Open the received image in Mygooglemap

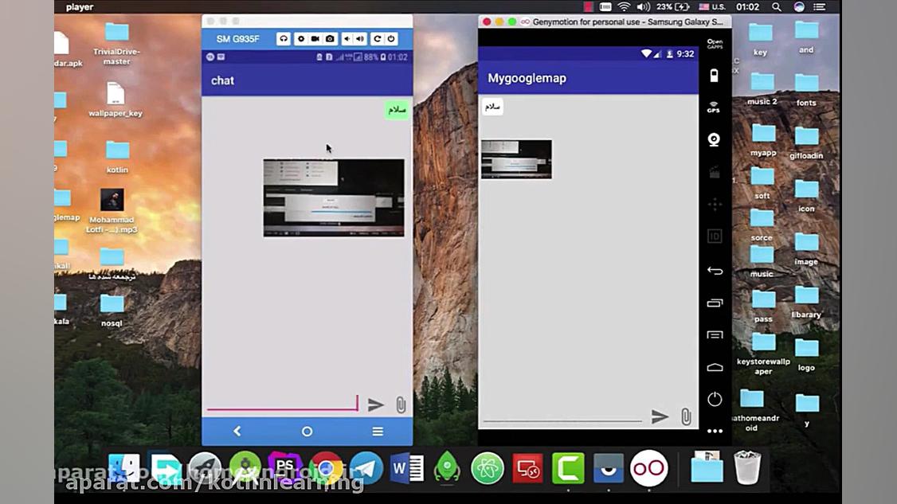(516, 159)
